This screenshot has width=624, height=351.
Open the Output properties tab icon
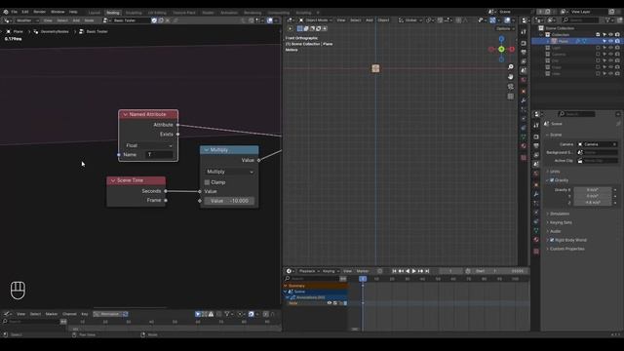[536, 146]
